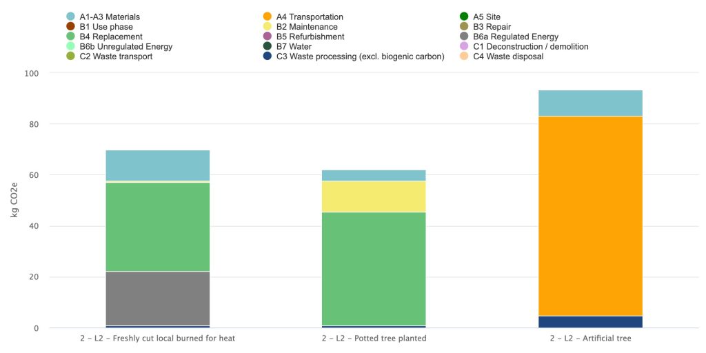Click the gray regulated energy segment in first bar

(x=158, y=299)
